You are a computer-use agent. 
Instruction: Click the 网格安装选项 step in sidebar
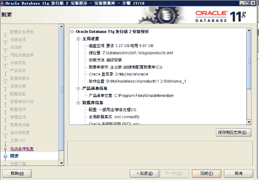click(x=22, y=55)
